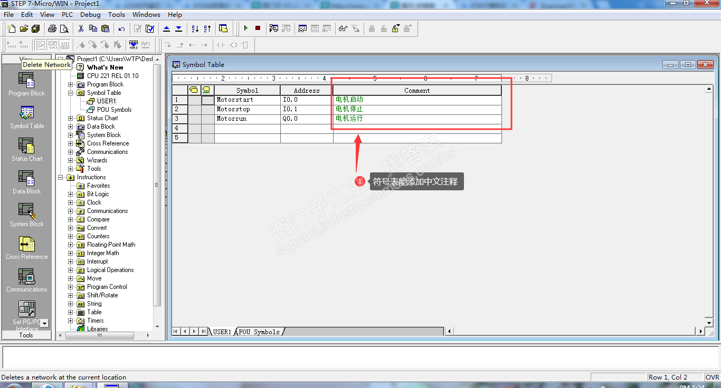Open the File menu
721x388 pixels.
tap(8, 14)
